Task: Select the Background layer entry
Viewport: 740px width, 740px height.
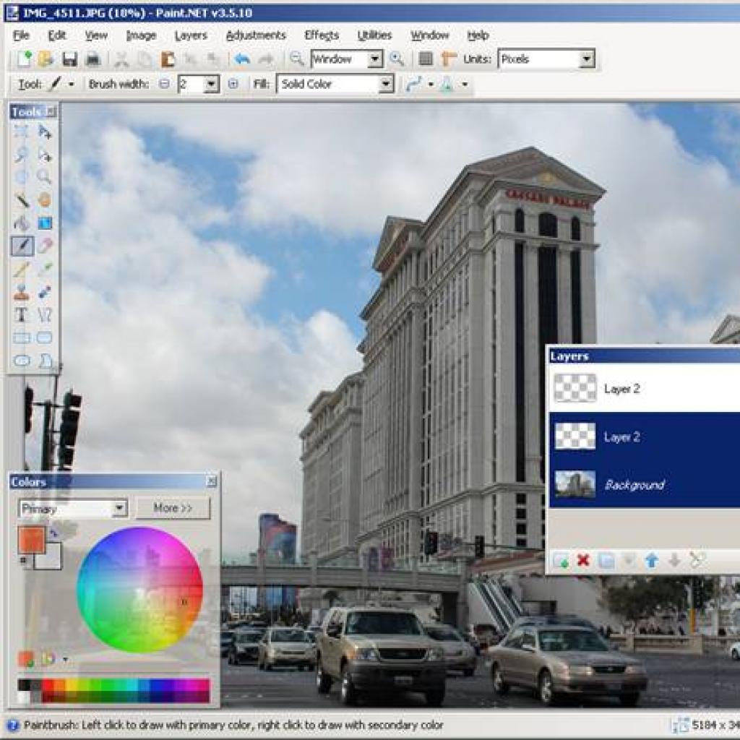Action: coord(645,485)
